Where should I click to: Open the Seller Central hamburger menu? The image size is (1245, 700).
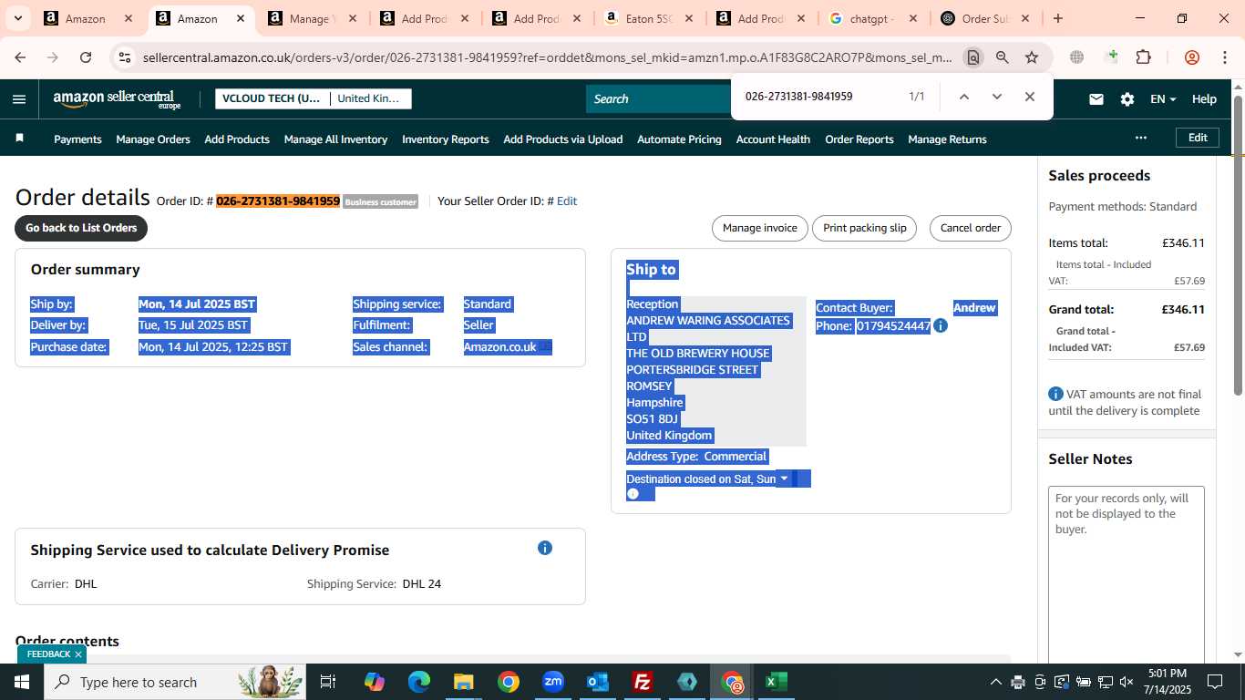19,99
